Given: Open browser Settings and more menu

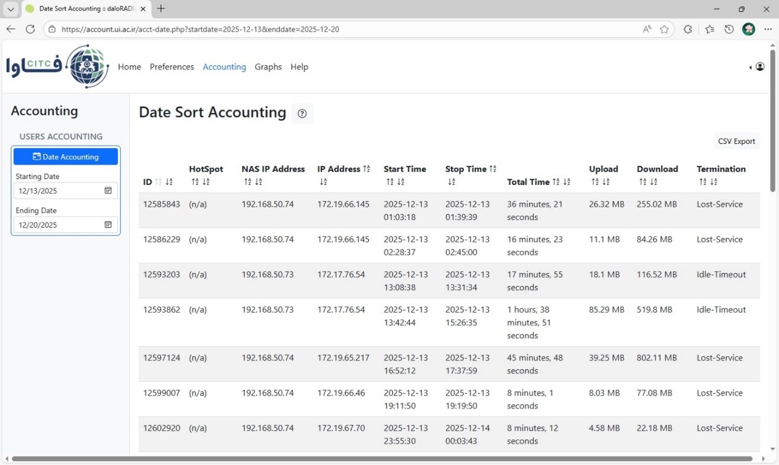Looking at the screenshot, I should coord(768,29).
